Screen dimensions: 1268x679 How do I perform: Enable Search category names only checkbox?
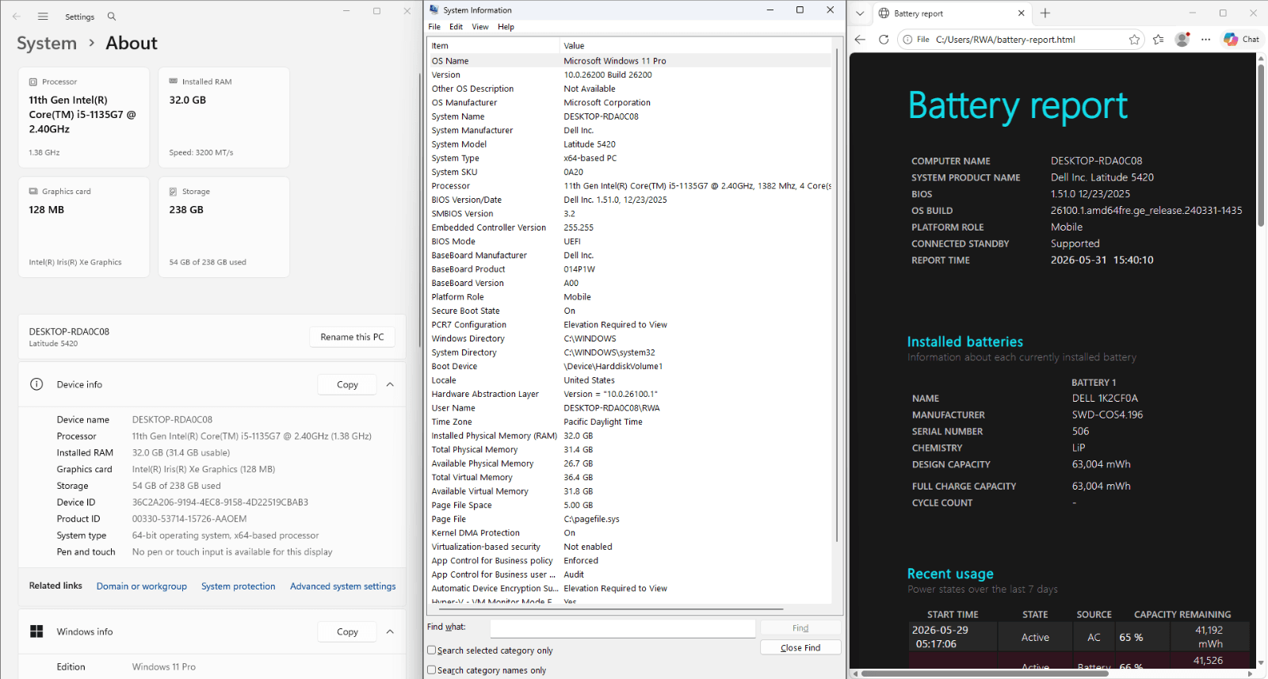click(432, 670)
